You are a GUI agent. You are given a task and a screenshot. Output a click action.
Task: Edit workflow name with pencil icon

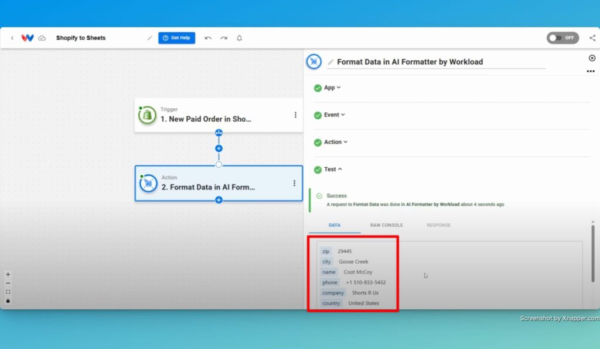point(149,38)
